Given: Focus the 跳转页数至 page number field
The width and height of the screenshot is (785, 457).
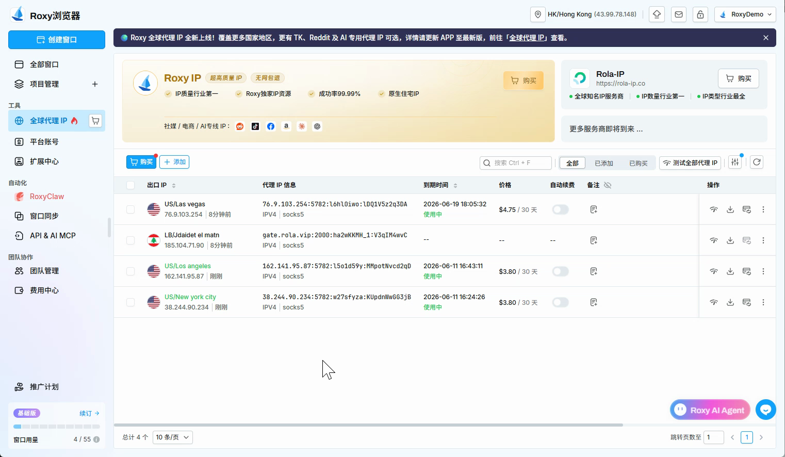Looking at the screenshot, I should point(714,437).
